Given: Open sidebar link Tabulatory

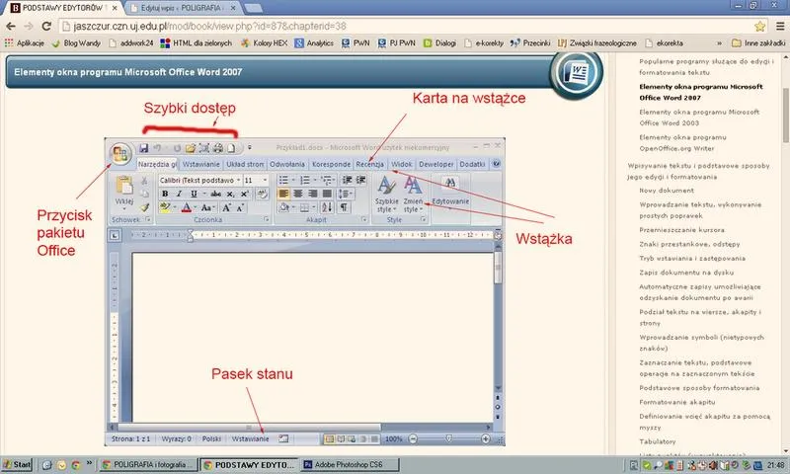Looking at the screenshot, I should coord(658,441).
